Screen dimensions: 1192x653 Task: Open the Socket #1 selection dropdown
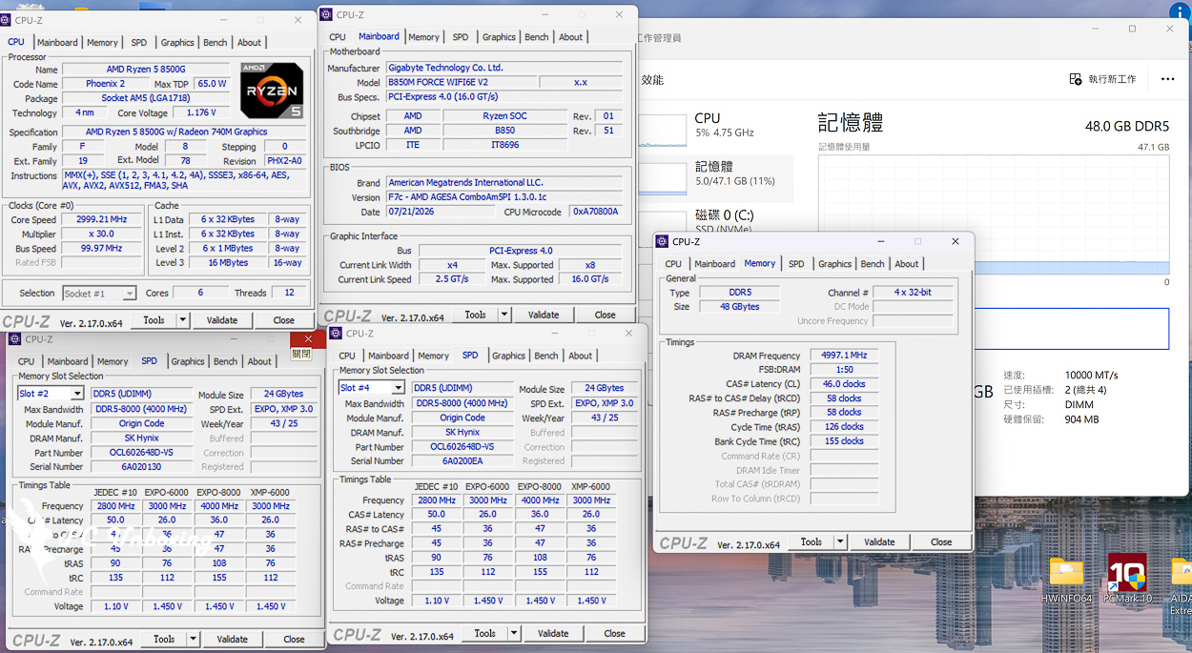pyautogui.click(x=99, y=293)
